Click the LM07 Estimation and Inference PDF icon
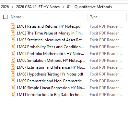This screenshot has height=123, width=128. click(13, 67)
